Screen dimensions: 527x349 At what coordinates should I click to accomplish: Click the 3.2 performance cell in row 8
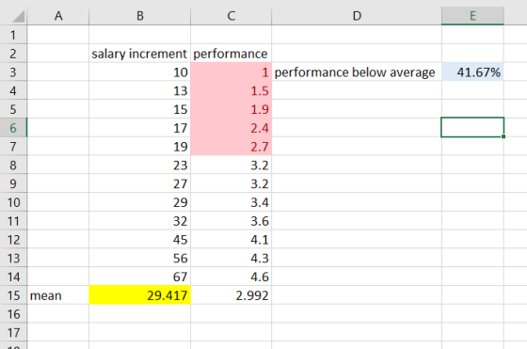[231, 166]
